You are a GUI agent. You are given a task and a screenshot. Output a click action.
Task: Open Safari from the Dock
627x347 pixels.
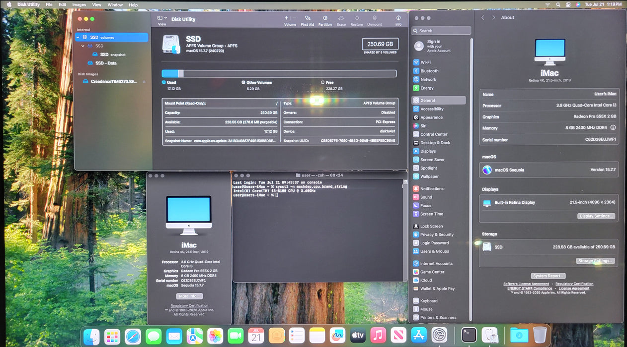point(133,336)
